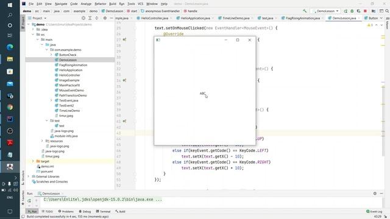The height and width of the screenshot is (219, 390).
Task: Open the DemoLesson run configuration dropdown
Action: [x=325, y=11]
